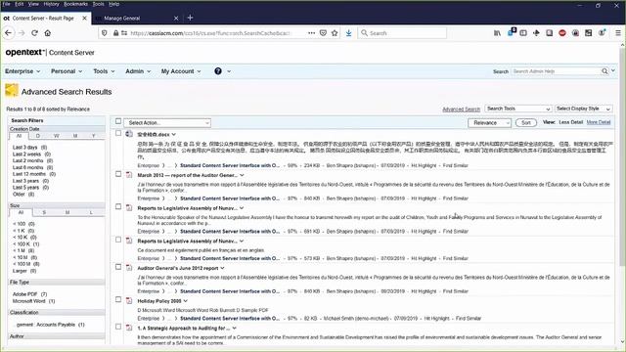Image resolution: width=626 pixels, height=352 pixels.
Task: Check the box for the second Reports to Legislative Assembly result
Action: 118,240
